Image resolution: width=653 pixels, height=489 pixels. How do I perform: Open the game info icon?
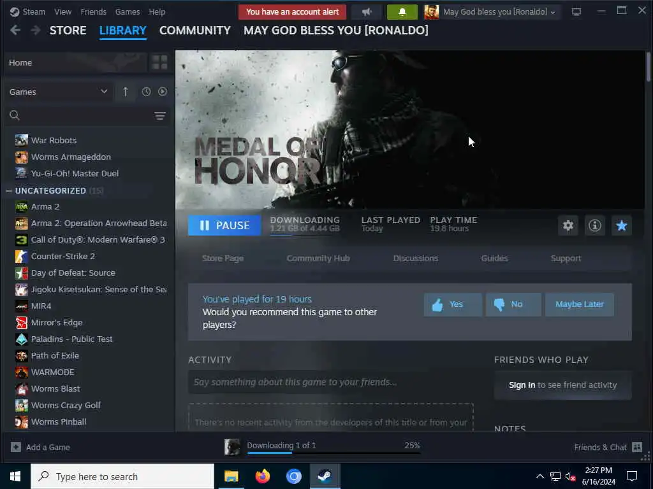(x=595, y=225)
